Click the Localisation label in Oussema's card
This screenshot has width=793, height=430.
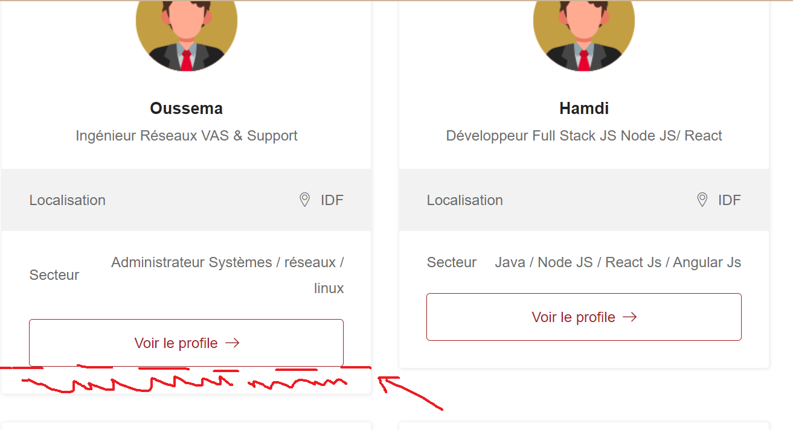click(68, 200)
